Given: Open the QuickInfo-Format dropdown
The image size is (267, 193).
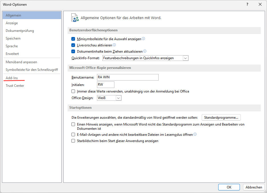Looking at the screenshot, I should tap(185, 58).
